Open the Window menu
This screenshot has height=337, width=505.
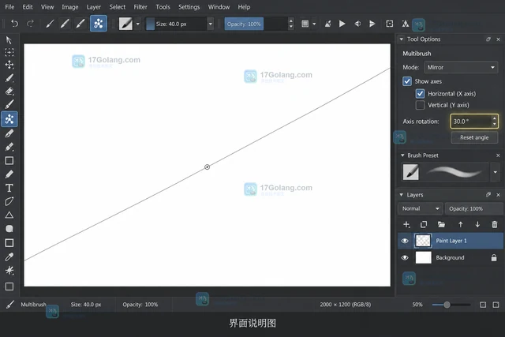(219, 7)
